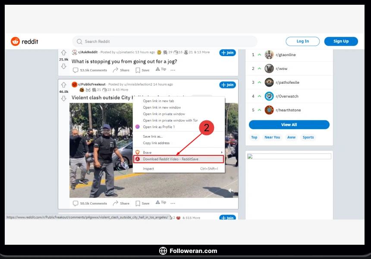Click the search magnifier icon
Viewport: 371px width, 259px height.
79,41
